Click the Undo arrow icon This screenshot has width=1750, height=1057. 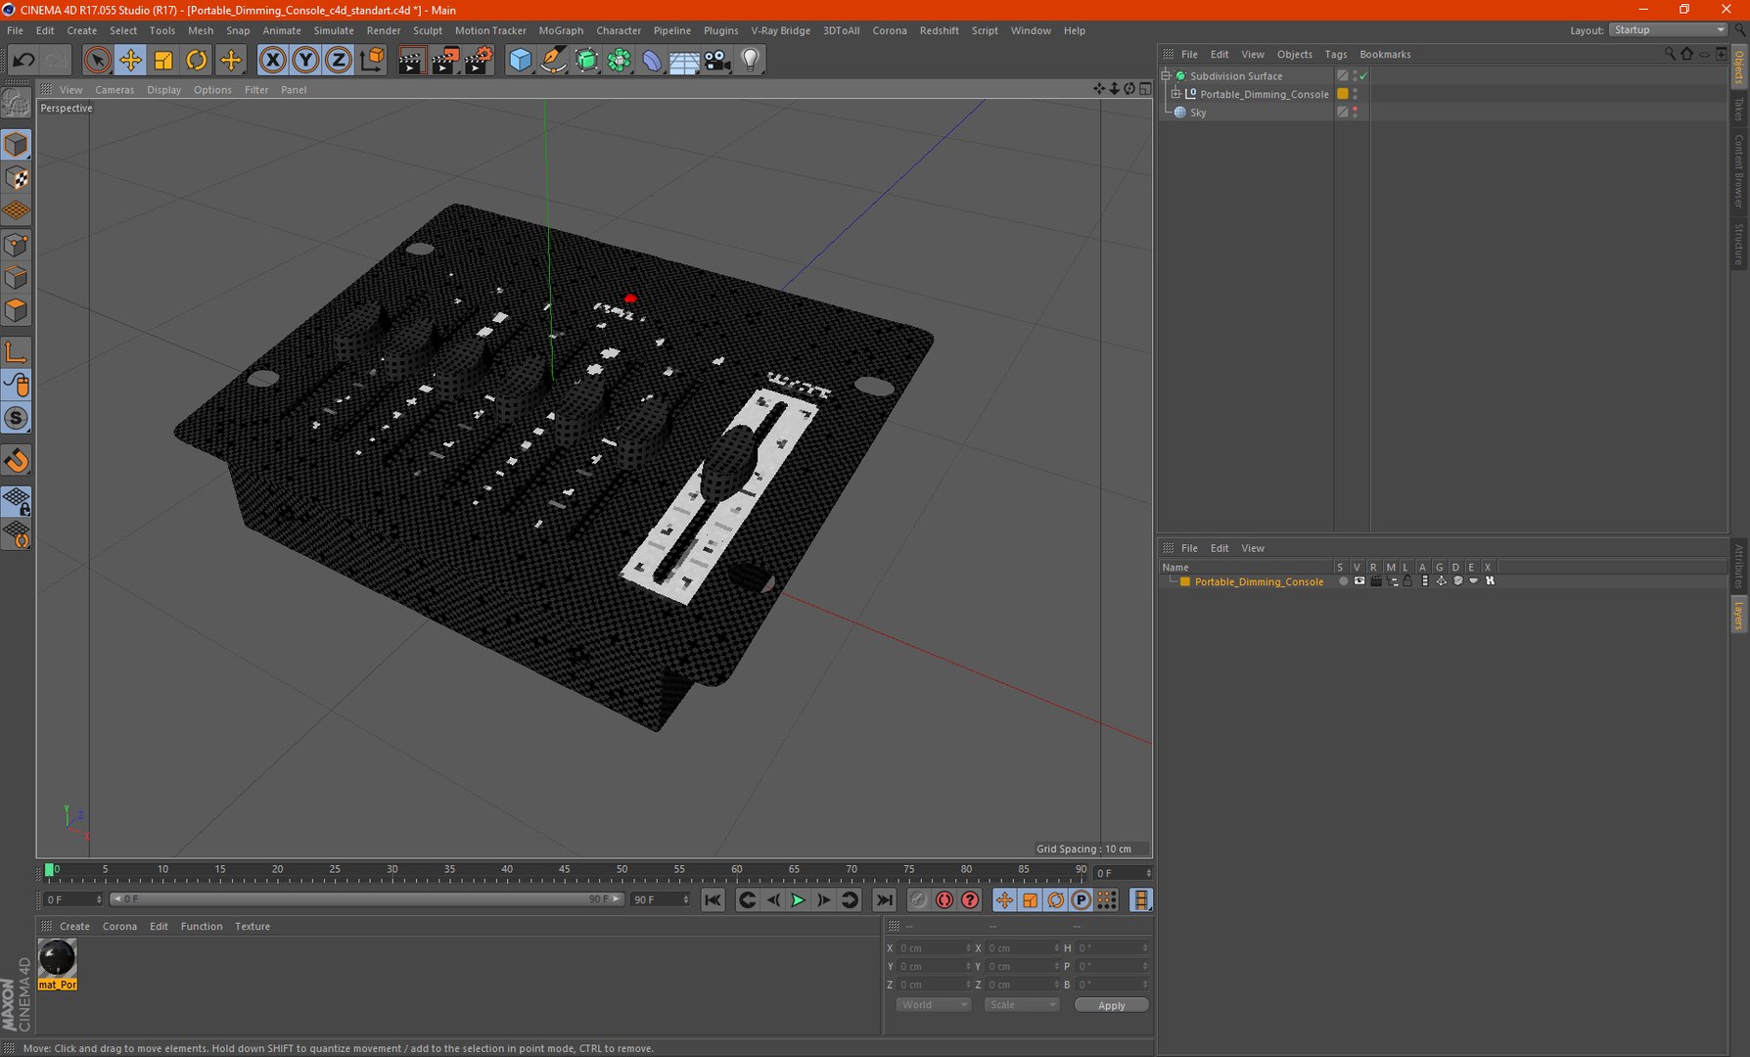(23, 61)
